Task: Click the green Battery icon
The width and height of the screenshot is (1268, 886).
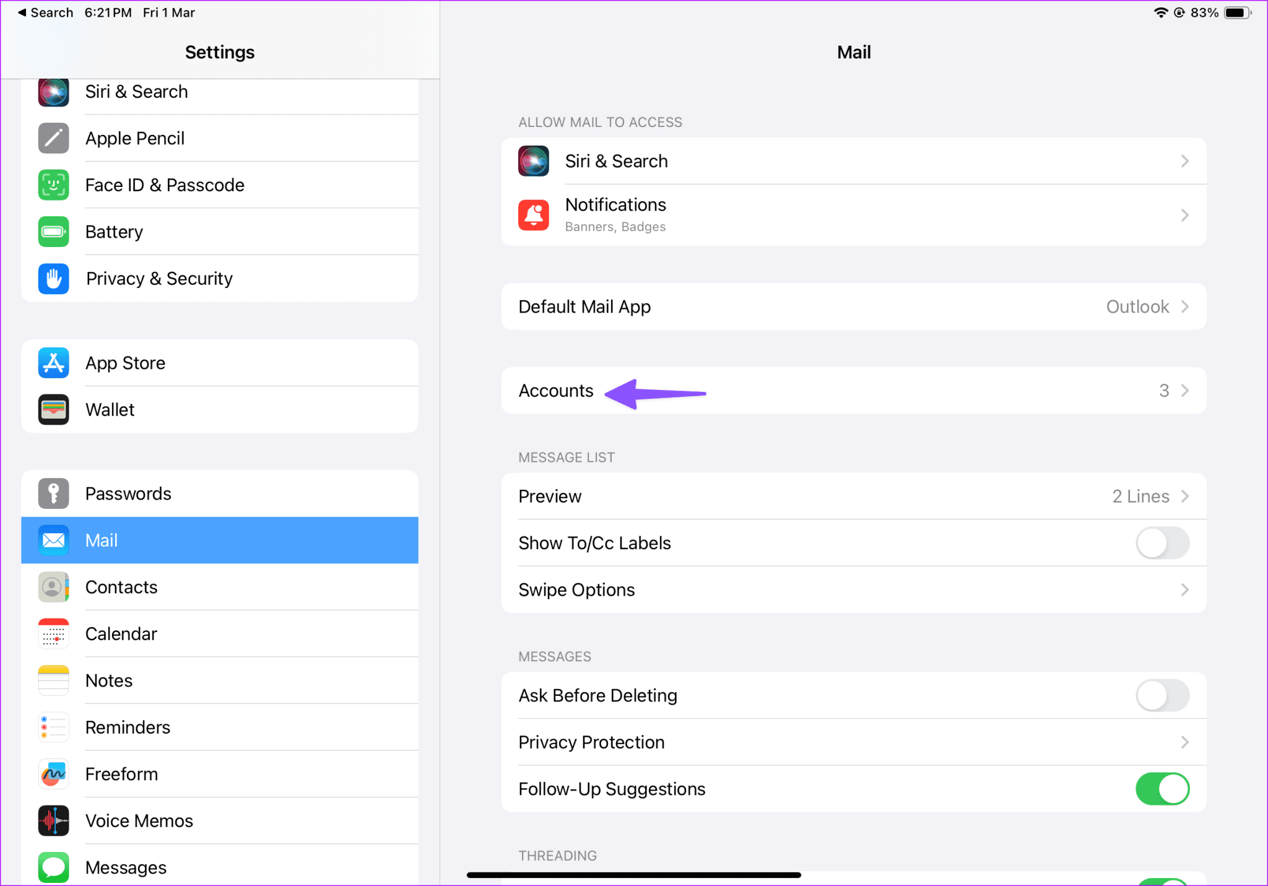Action: coord(53,232)
